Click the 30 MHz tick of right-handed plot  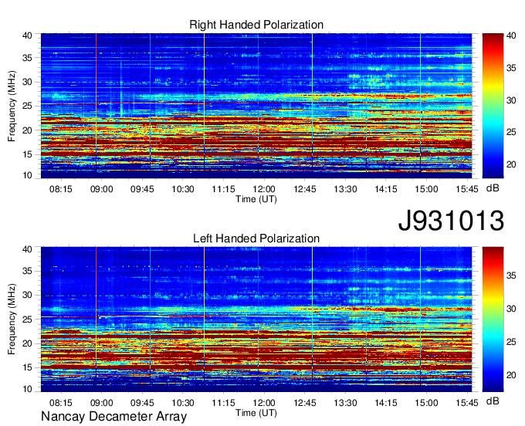(x=27, y=82)
